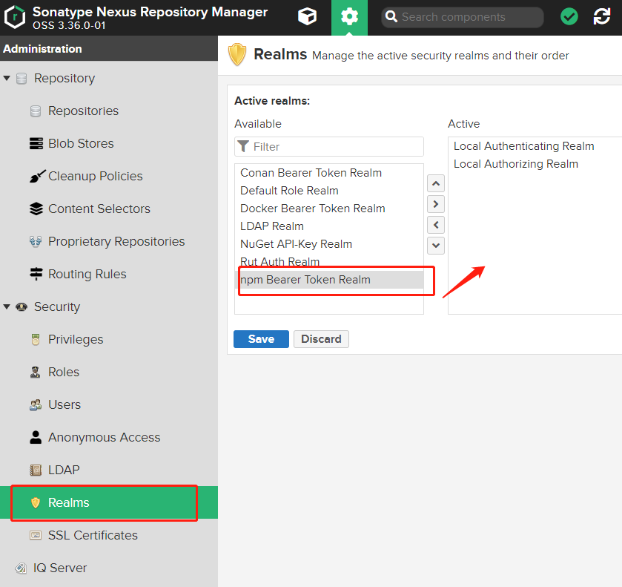Screen dimensions: 622x587
Task: Click the Blob Stores icon
Action: (36, 143)
